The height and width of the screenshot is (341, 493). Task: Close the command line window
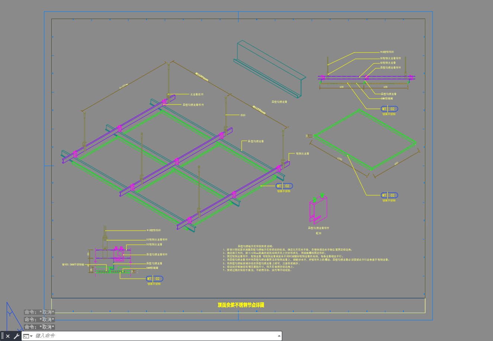8,336
